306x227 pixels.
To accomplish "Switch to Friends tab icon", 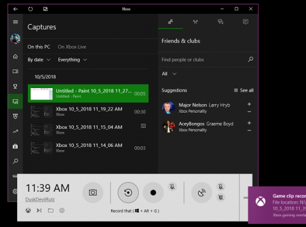I will pyautogui.click(x=170, y=21).
